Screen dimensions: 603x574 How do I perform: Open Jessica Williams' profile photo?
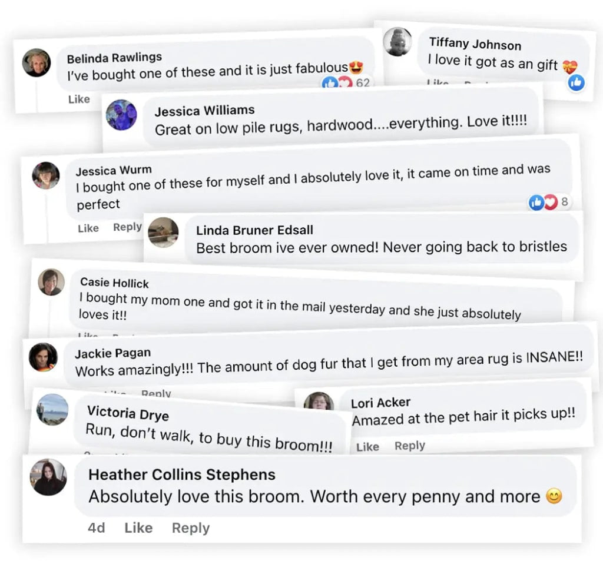pos(121,115)
